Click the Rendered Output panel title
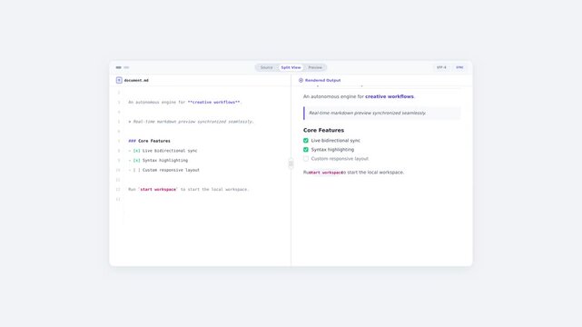This screenshot has width=582, height=327. click(323, 80)
